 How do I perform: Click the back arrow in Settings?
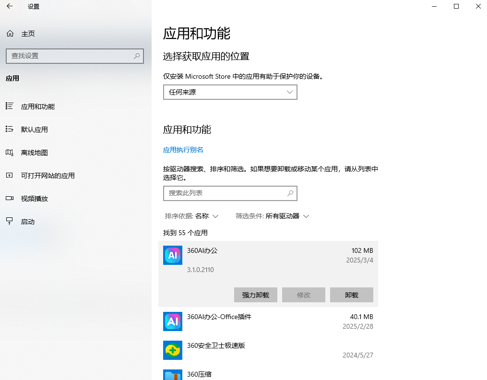pos(10,6)
